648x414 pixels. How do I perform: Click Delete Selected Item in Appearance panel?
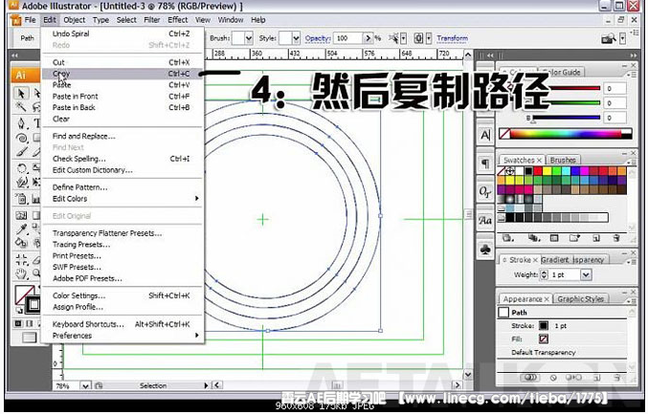(617, 378)
